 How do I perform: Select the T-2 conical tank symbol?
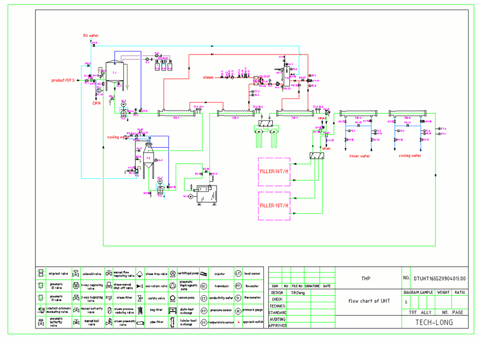click(148, 158)
